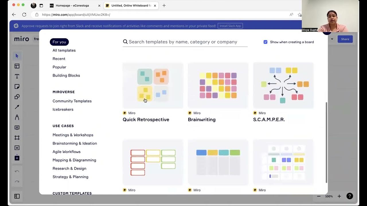Screen dimensions: 367x206
Task: Open Community Templates
Action: tap(72, 101)
